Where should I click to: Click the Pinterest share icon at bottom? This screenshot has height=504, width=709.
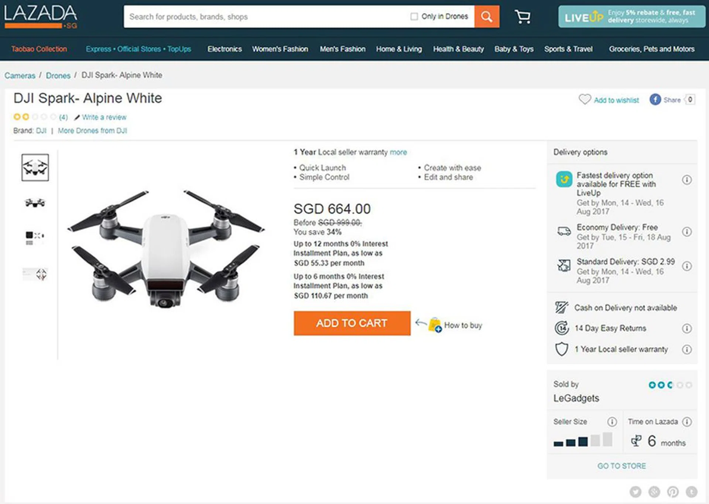pos(673,492)
